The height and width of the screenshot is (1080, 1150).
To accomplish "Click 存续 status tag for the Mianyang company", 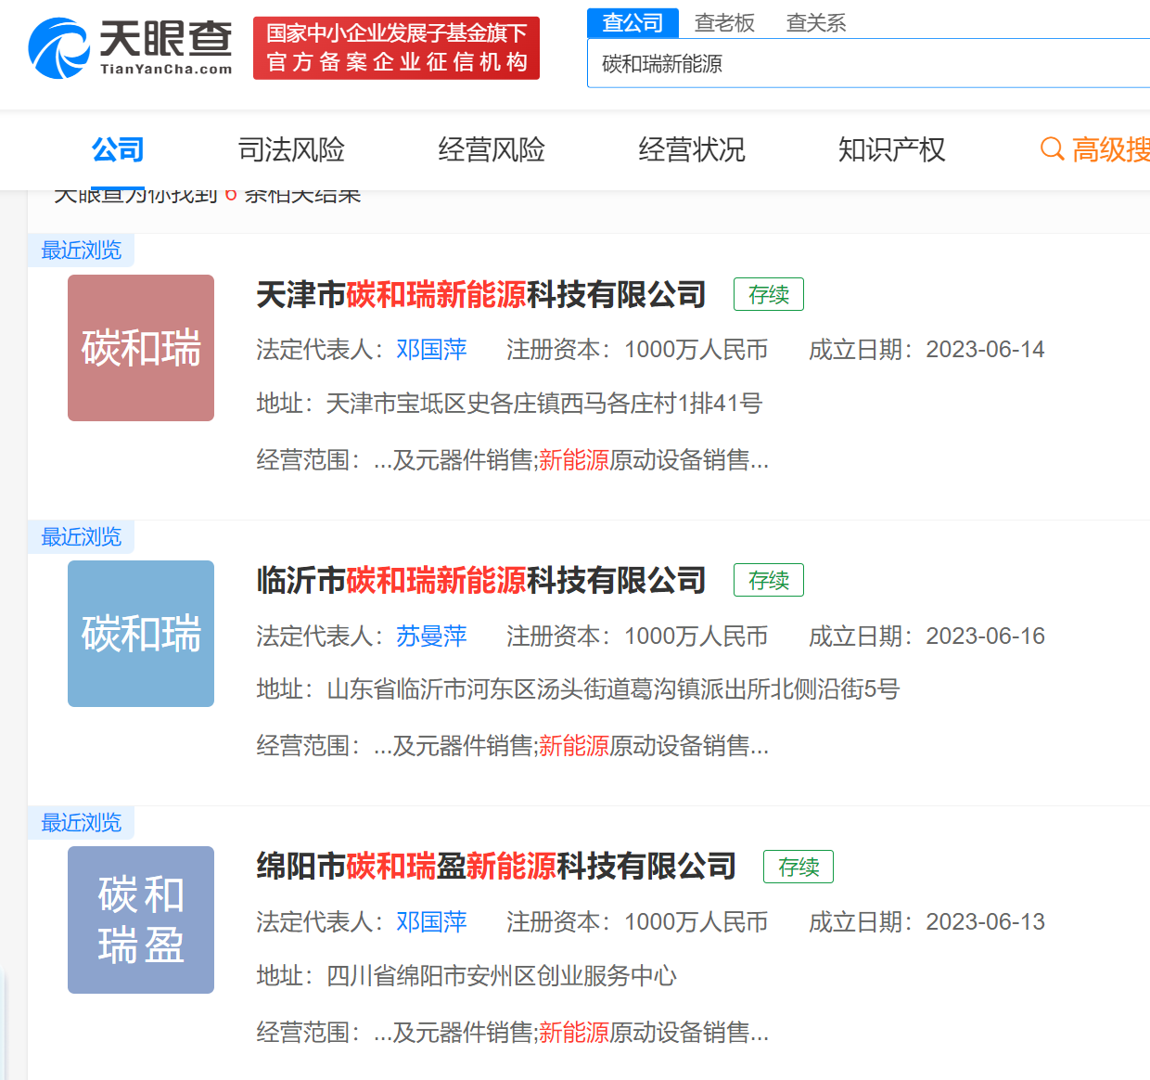I will click(x=799, y=867).
